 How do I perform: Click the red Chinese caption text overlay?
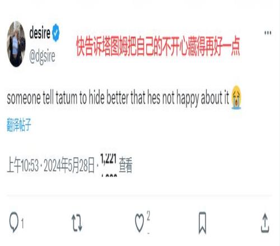[158, 46]
